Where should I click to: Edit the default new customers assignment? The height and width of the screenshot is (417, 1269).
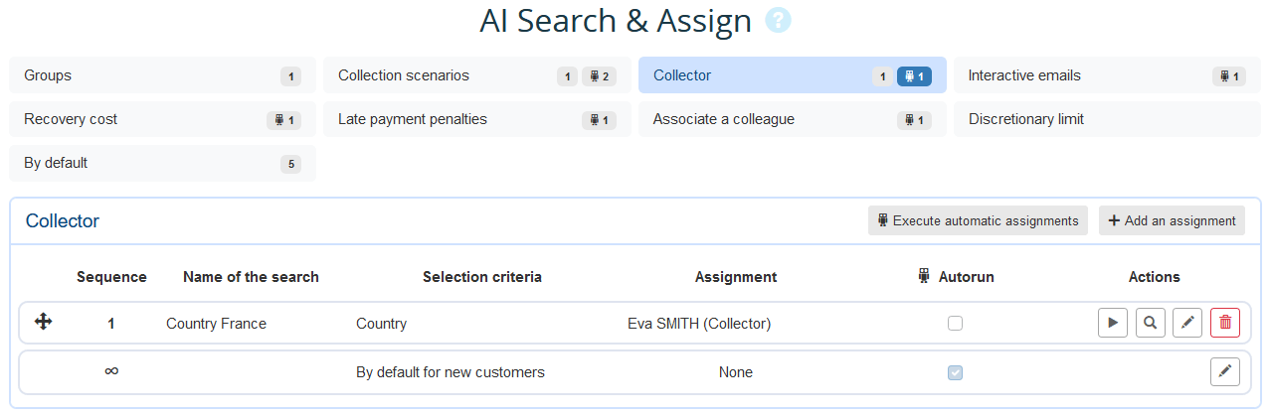click(1224, 372)
